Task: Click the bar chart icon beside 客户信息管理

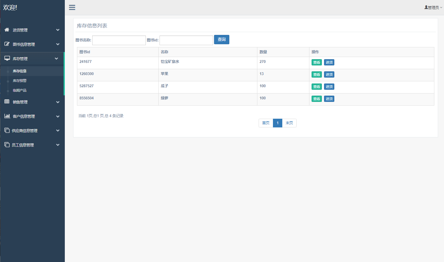Action: (7, 116)
